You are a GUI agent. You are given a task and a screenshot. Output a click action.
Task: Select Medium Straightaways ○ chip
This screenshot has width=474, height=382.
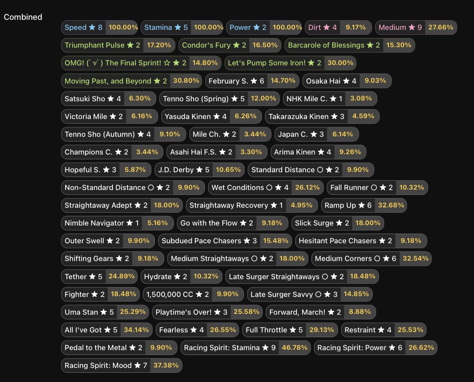tap(238, 259)
